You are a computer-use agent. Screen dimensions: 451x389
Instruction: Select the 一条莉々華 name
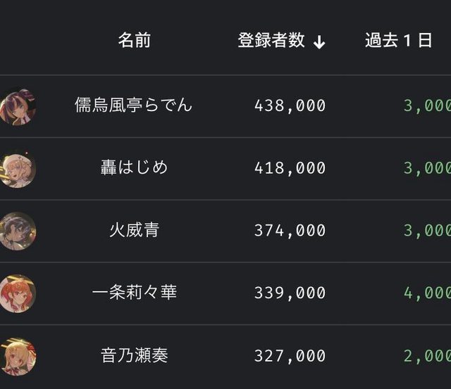[134, 293]
